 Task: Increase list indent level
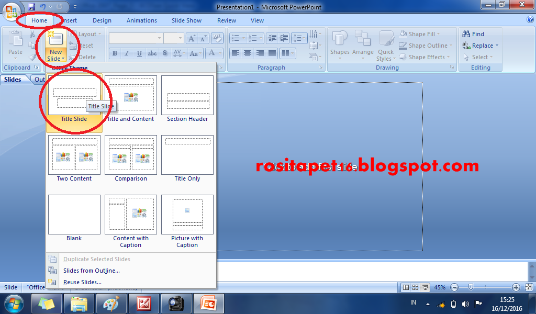coord(284,38)
